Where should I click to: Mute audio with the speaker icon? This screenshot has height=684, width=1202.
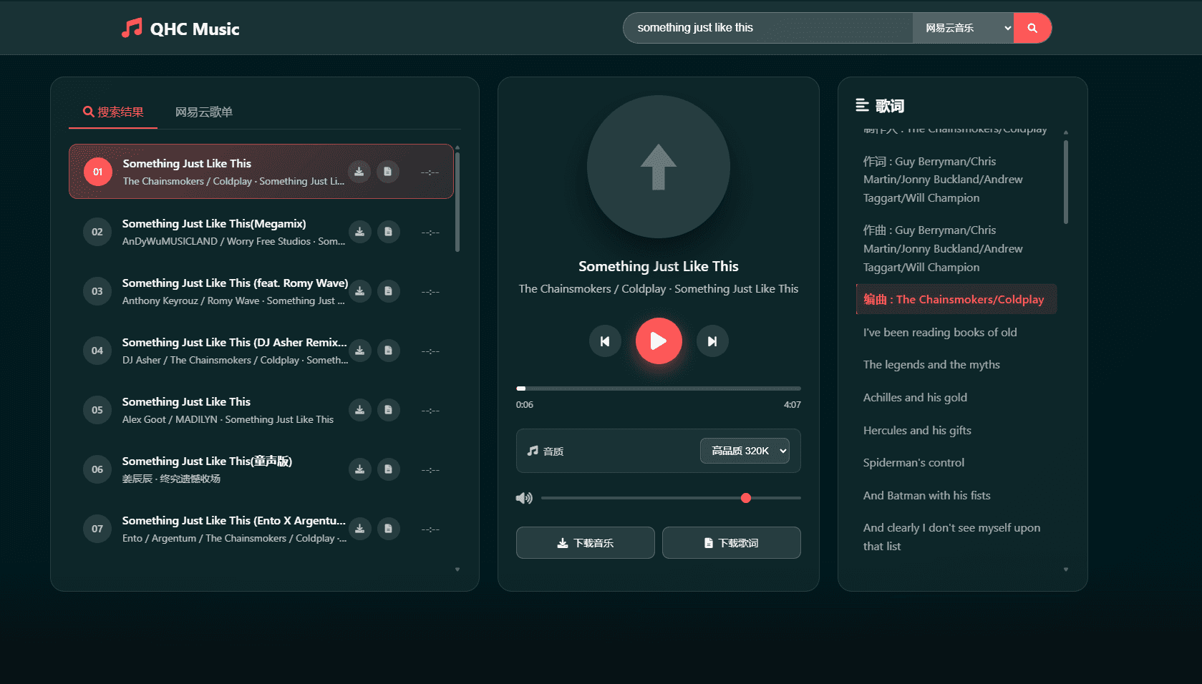(x=524, y=498)
